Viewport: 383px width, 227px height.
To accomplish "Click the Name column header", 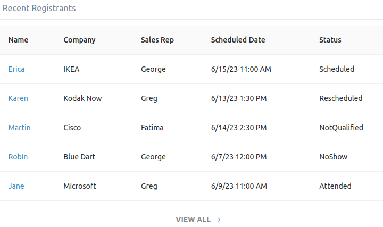I will [x=18, y=40].
